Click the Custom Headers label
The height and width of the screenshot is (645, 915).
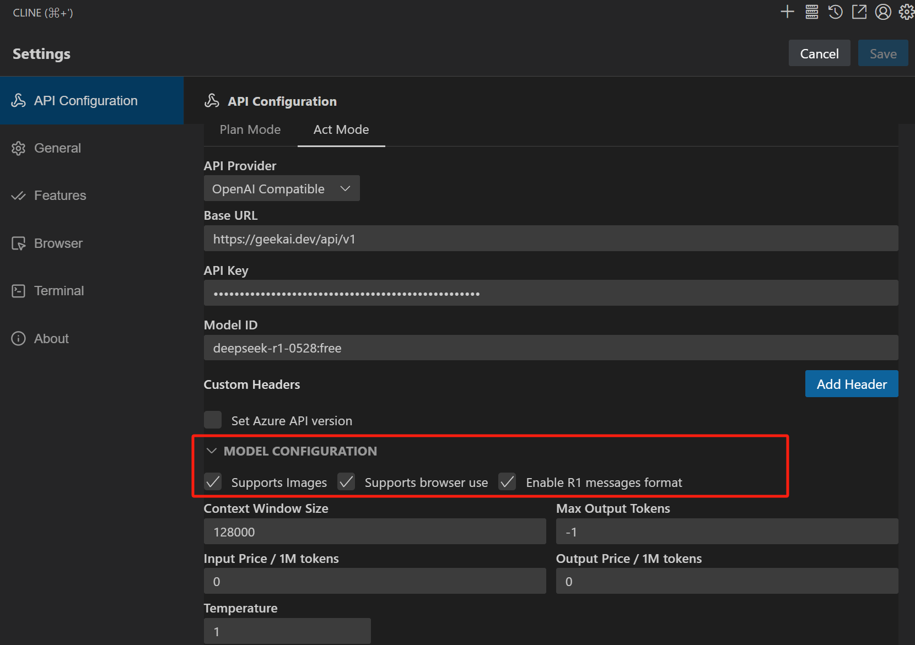pyautogui.click(x=252, y=384)
